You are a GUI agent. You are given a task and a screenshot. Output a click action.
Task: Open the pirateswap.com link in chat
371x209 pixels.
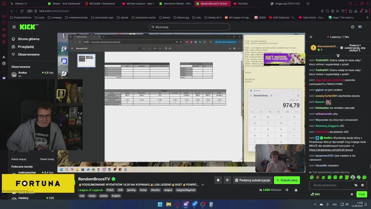tap(331, 150)
